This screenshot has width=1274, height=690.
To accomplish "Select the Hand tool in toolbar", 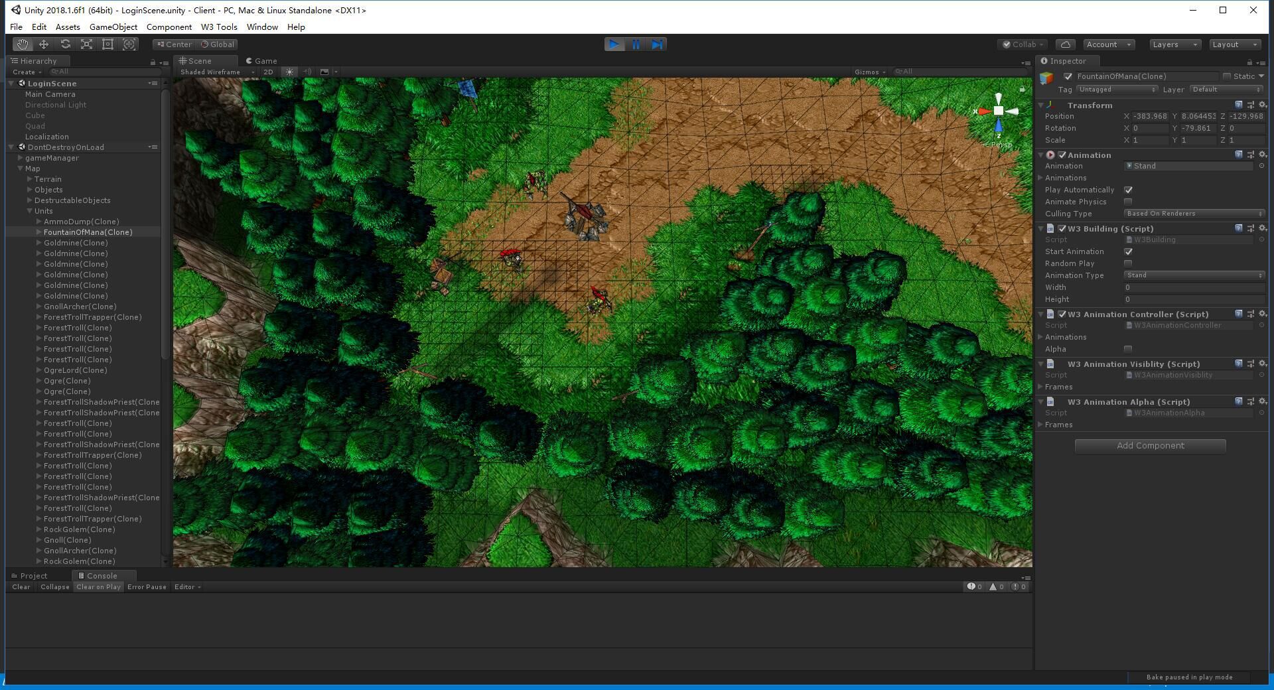I will (x=23, y=44).
